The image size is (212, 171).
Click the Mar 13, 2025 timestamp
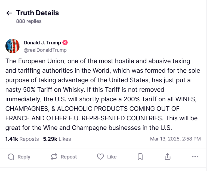(x=175, y=139)
